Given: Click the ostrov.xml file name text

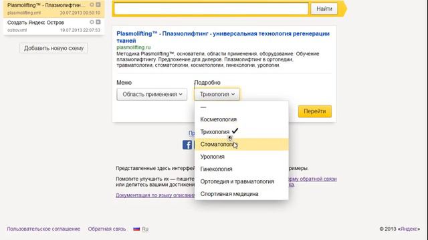Looking at the screenshot, I should click(17, 30).
